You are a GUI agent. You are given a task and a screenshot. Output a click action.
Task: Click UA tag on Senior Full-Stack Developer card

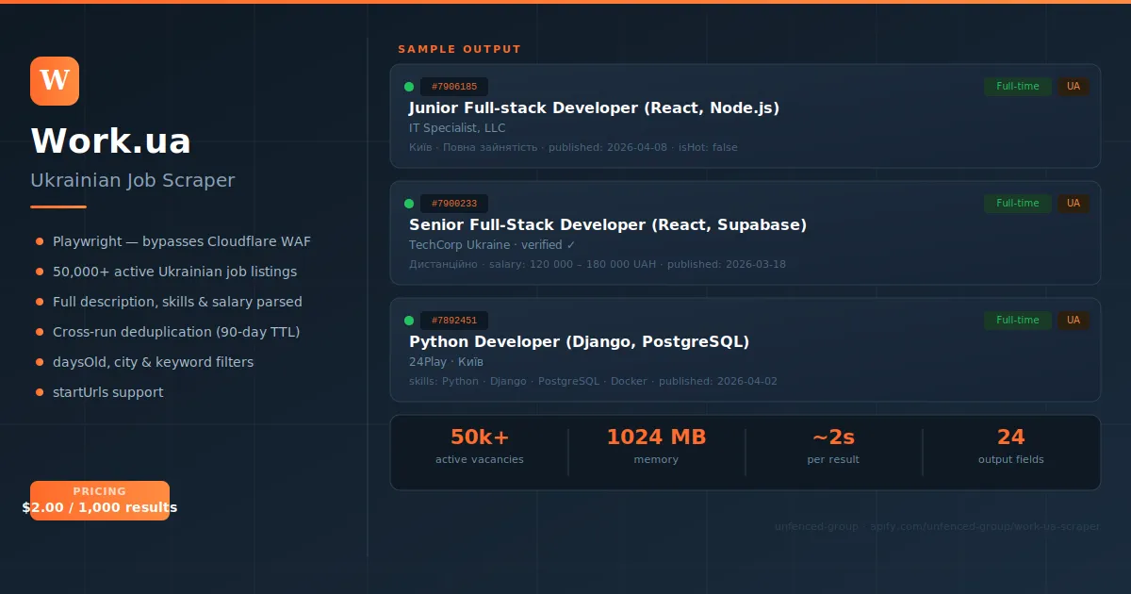1074,204
